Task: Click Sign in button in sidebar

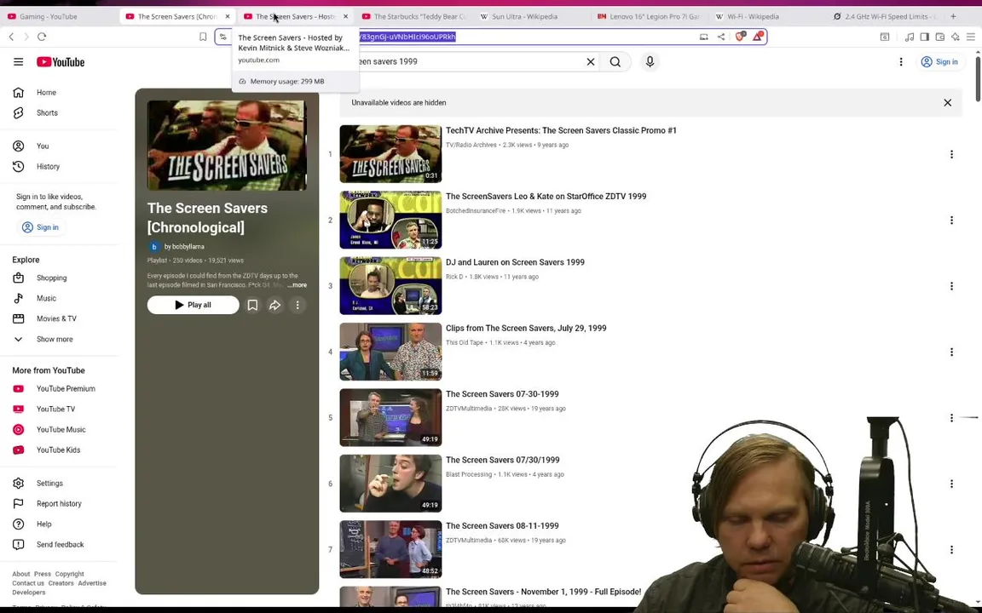Action: (x=41, y=227)
